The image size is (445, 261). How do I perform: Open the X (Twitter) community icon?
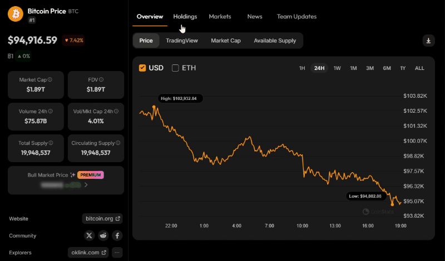(89, 235)
